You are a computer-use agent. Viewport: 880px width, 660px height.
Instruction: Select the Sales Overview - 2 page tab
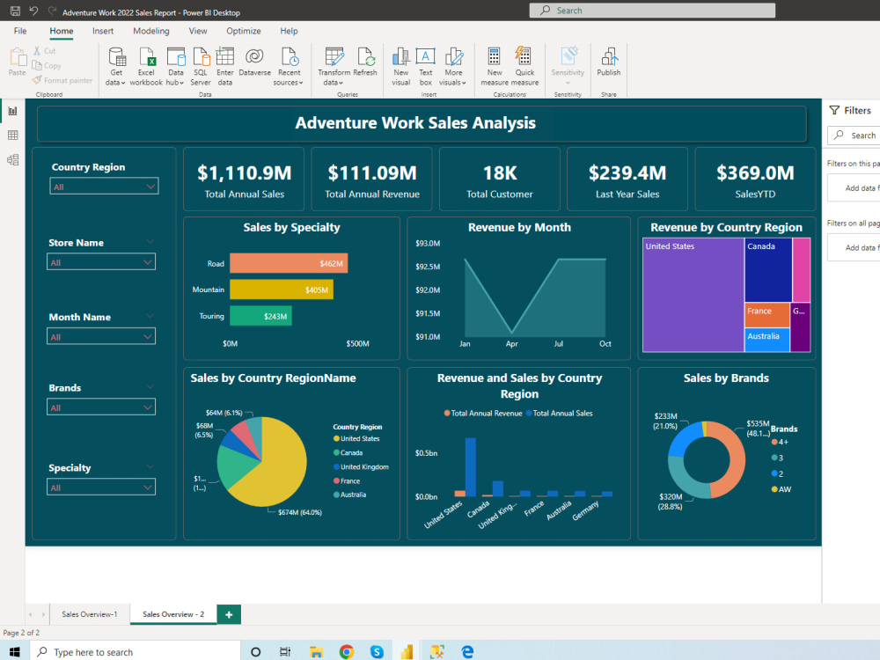coord(173,614)
